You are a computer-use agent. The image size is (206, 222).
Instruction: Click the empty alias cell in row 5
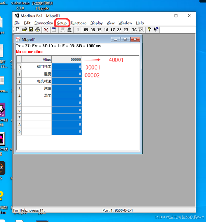tap(37, 103)
